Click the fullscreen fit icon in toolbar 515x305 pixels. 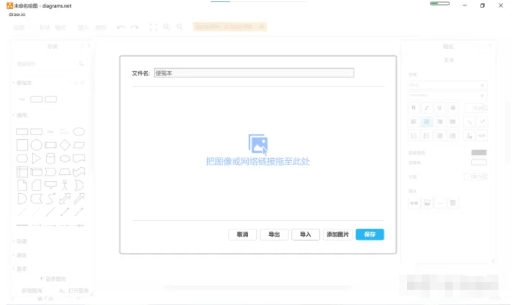pyautogui.click(x=153, y=27)
